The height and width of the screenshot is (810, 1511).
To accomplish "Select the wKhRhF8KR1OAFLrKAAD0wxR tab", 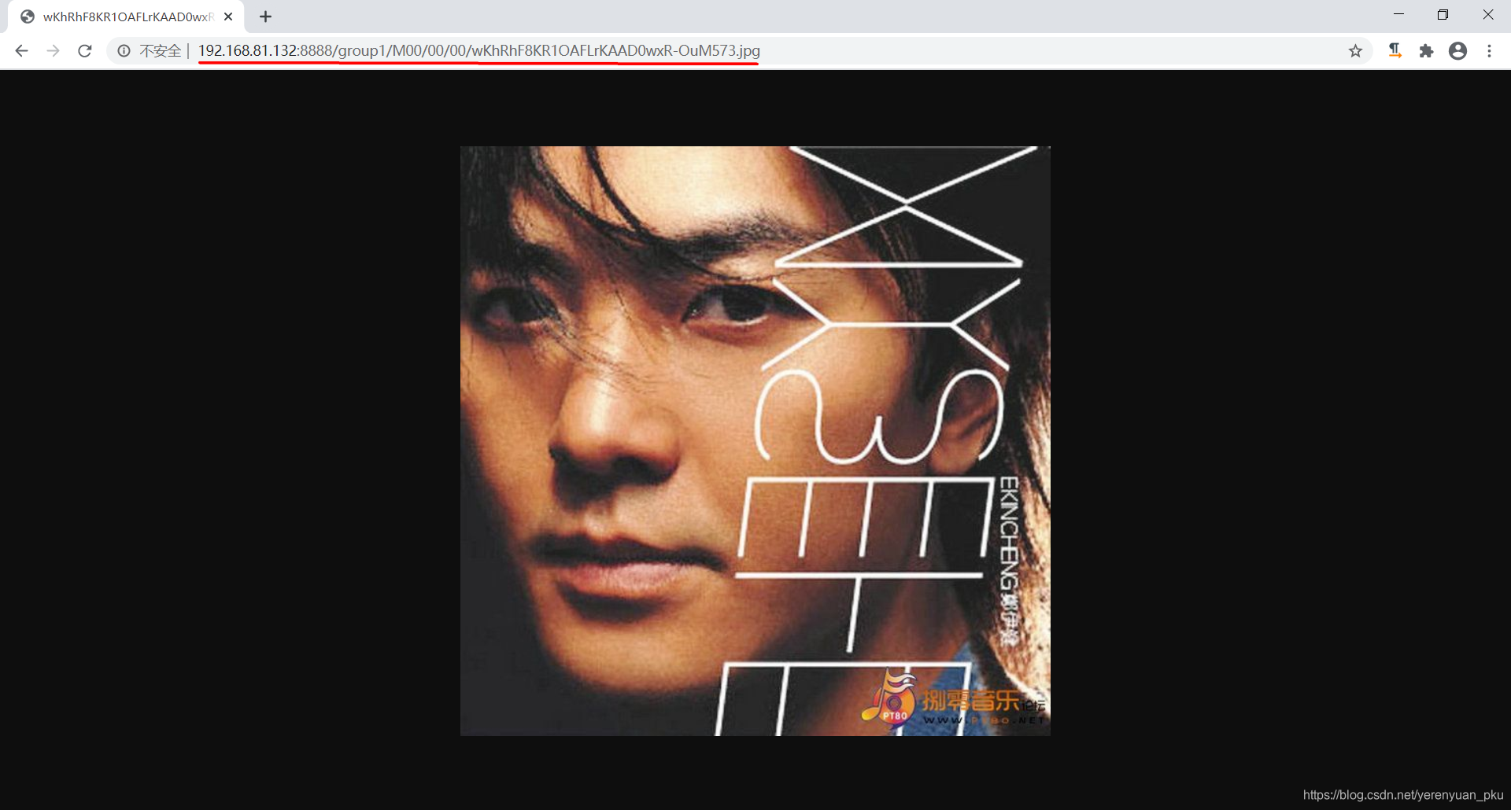I will tap(126, 17).
